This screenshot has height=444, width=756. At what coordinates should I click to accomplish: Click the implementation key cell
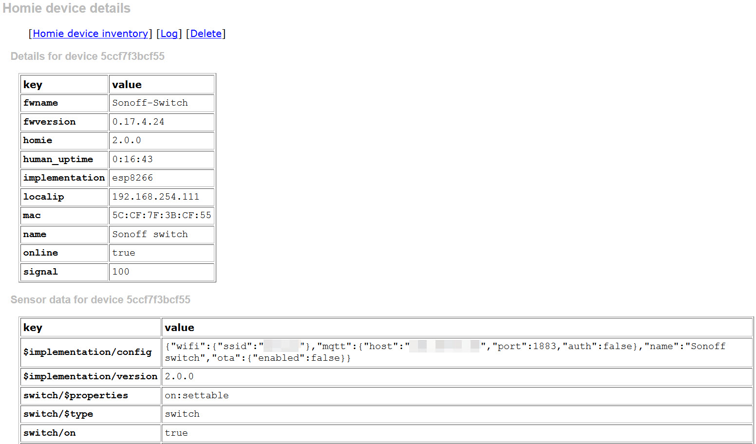tap(64, 178)
